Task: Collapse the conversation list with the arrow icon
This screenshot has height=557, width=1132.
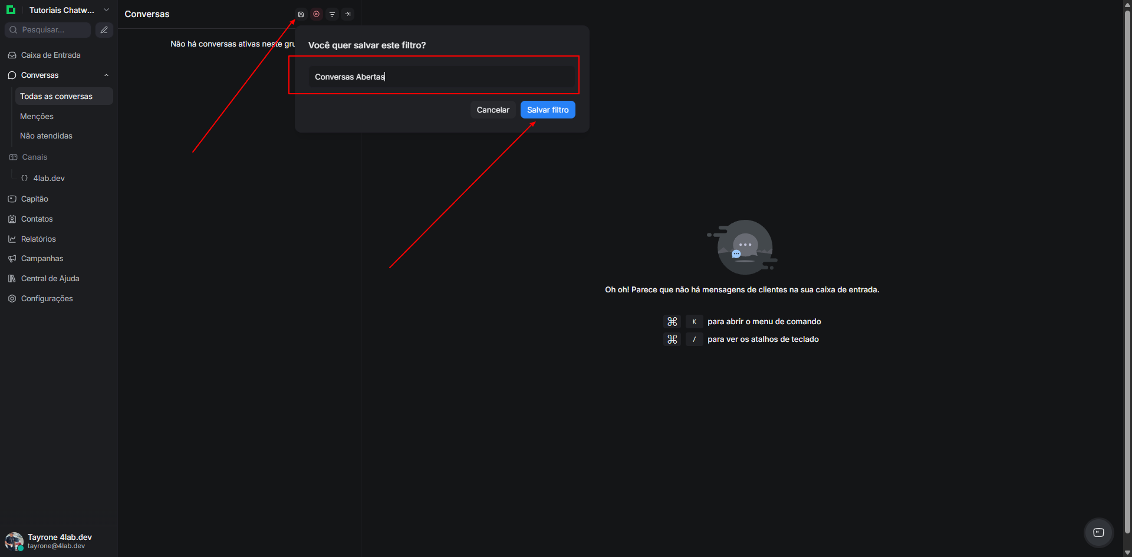Action: (348, 14)
